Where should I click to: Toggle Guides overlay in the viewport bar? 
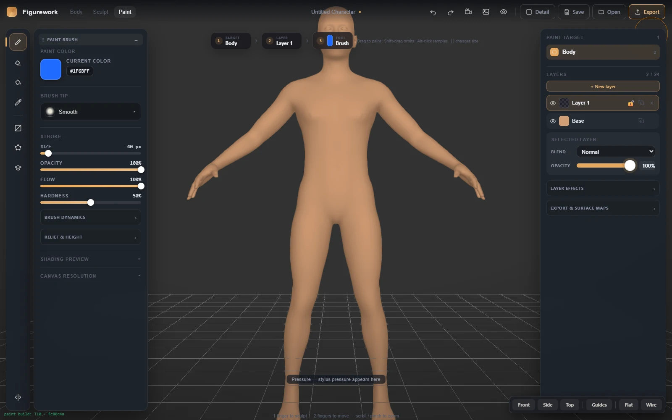[599, 405]
